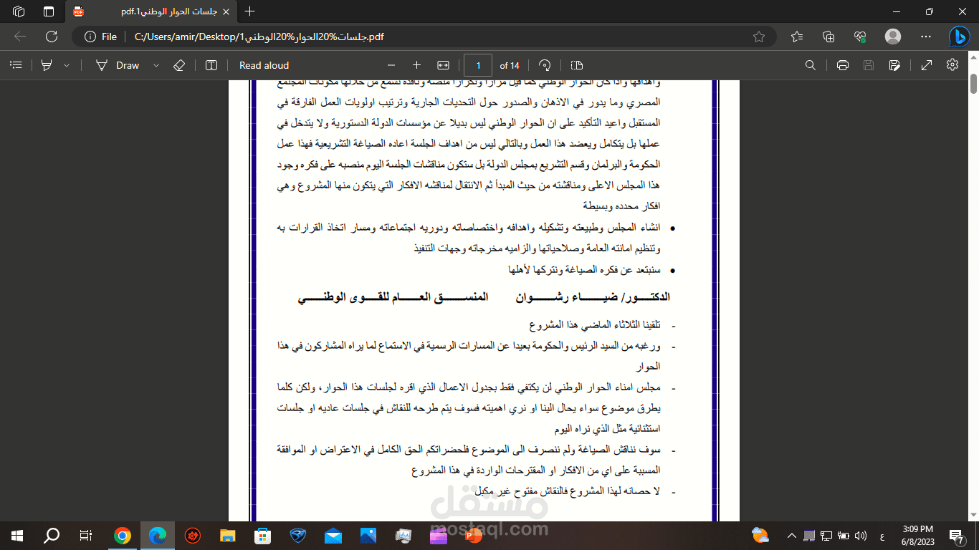Image resolution: width=979 pixels, height=550 pixels.
Task: Open the Photos app from the taskbar
Action: [368, 536]
